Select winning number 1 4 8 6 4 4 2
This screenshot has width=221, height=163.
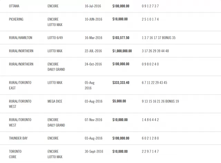point(150,120)
